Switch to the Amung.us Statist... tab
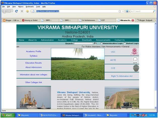This screenshot has width=158, height=118. pos(30,20)
